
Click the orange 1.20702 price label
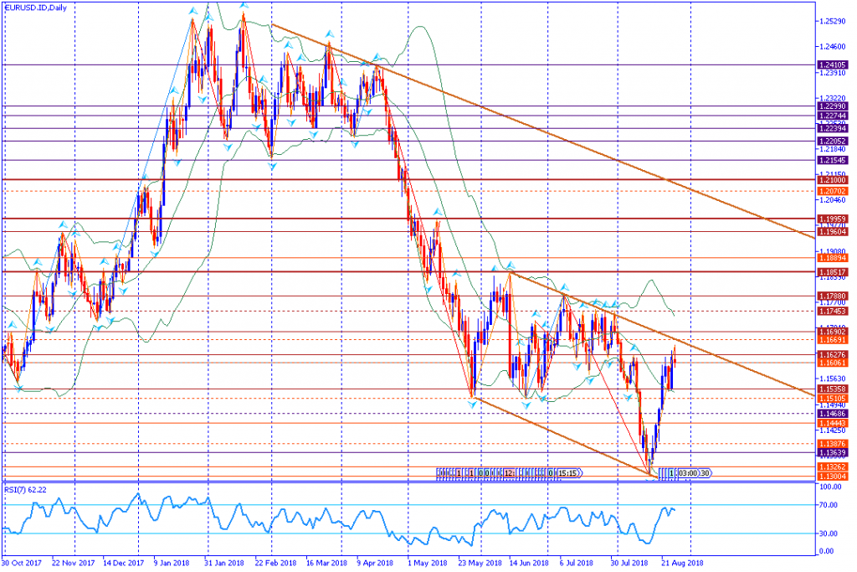click(x=832, y=191)
